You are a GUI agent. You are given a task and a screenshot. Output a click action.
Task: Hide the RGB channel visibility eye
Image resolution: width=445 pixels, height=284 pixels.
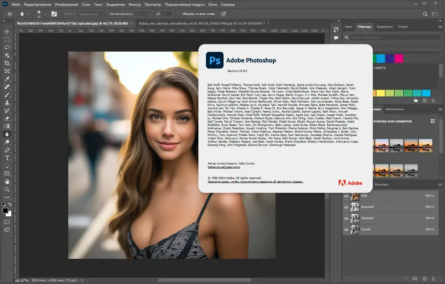point(346,196)
